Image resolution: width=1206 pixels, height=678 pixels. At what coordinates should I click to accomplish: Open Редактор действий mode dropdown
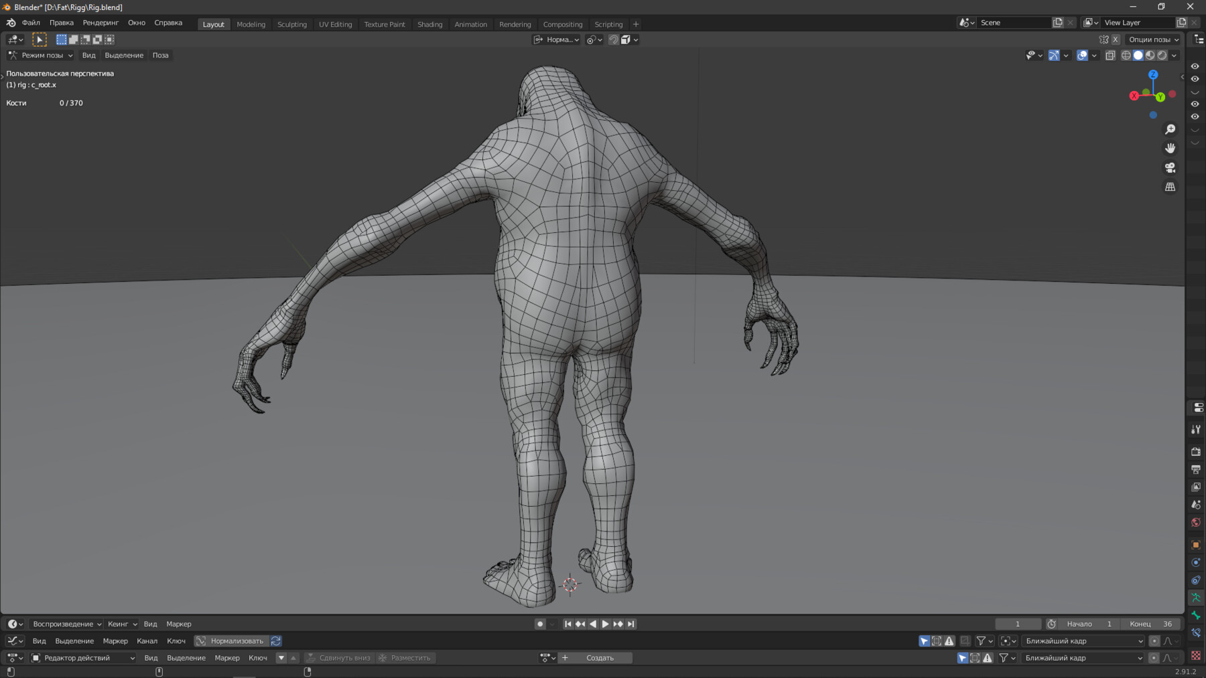(x=83, y=658)
